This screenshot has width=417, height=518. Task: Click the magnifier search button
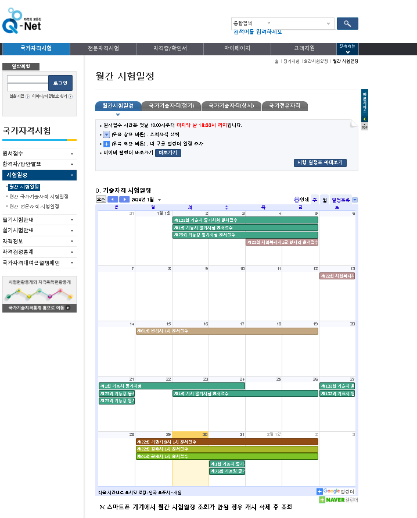[347, 23]
